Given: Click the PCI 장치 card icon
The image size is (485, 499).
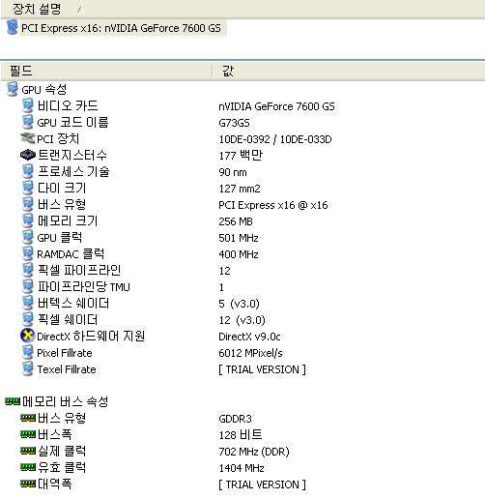Looking at the screenshot, I should point(28,138).
